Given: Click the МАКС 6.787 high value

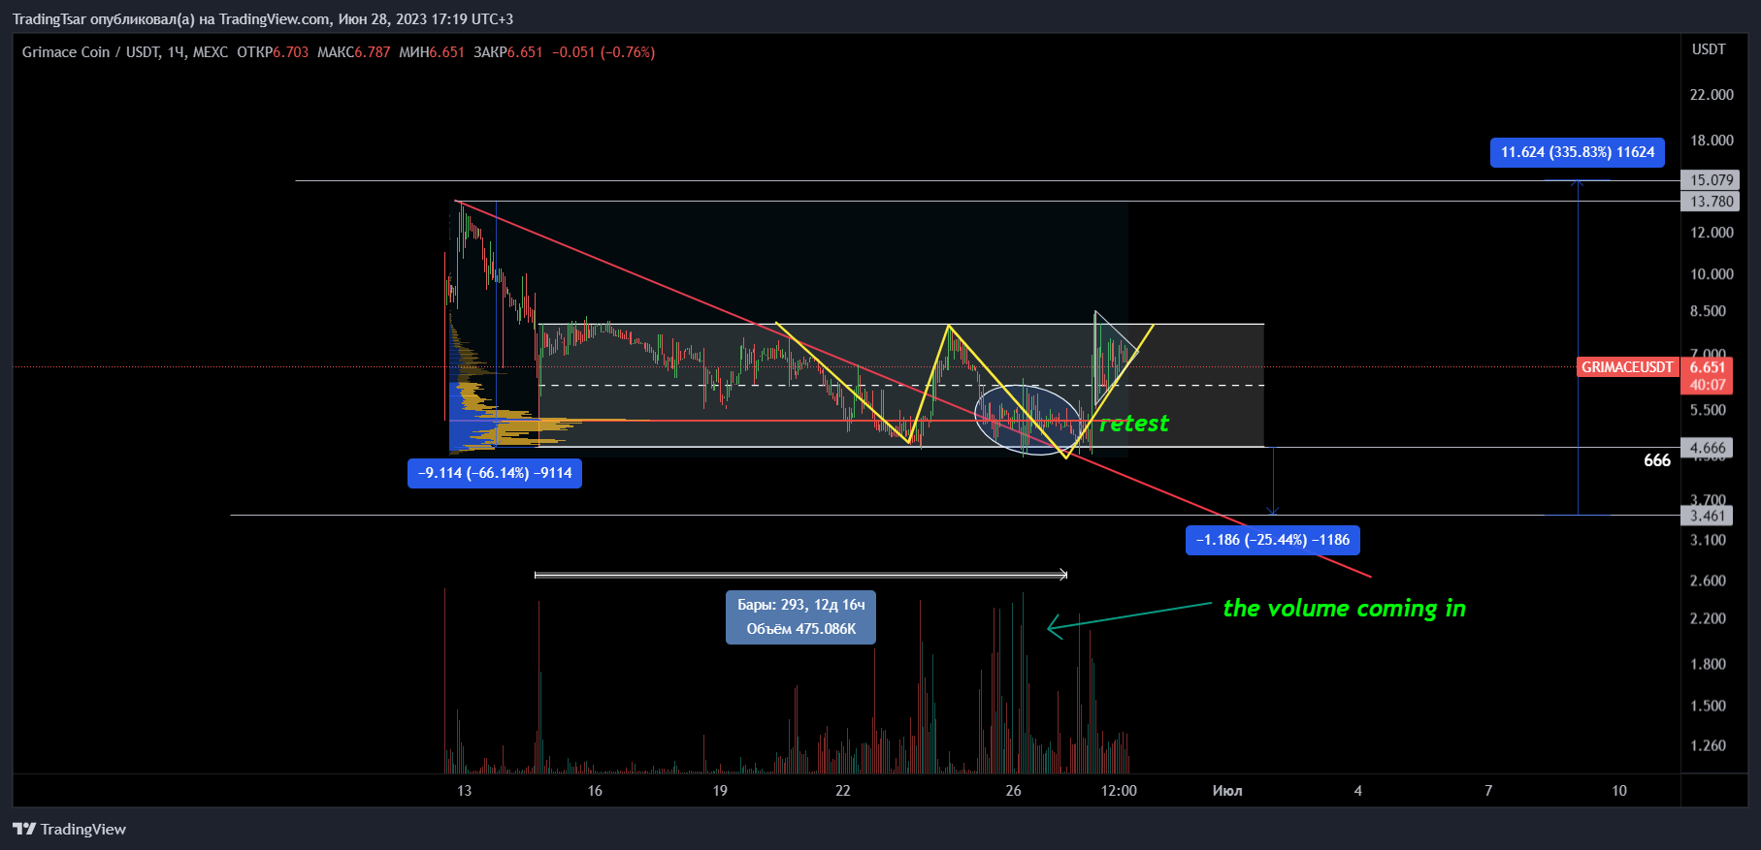Looking at the screenshot, I should pyautogui.click(x=354, y=52).
